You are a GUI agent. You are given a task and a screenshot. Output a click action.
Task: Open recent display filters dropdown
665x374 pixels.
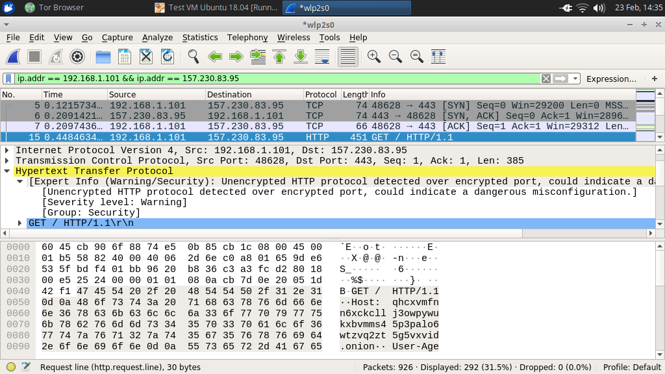[x=575, y=79]
